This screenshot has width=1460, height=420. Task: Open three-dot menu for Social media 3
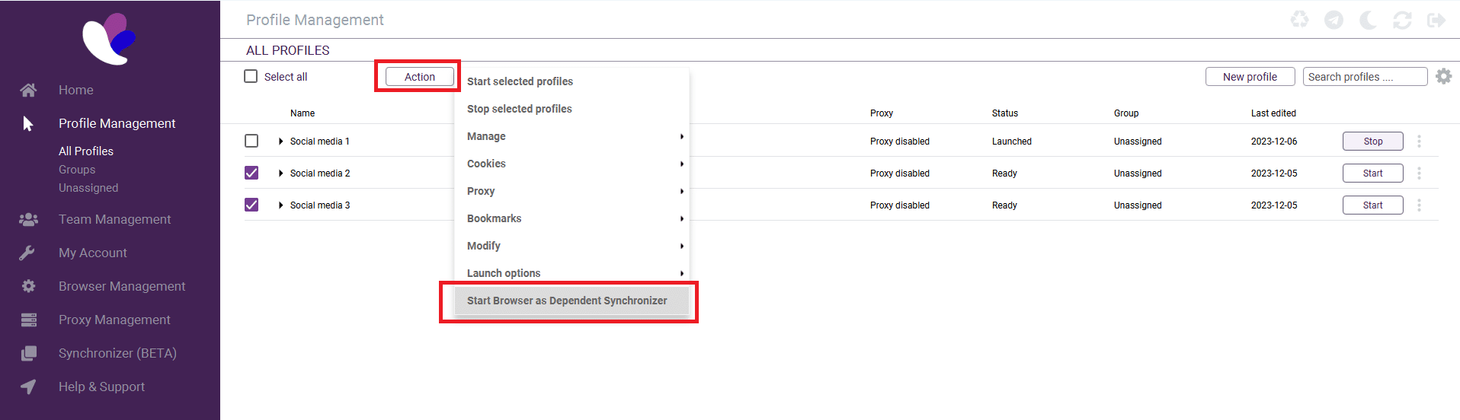coord(1419,205)
